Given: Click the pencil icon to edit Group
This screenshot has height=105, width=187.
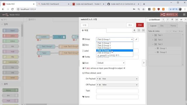Looking at the screenshot, I should tap(136, 39).
